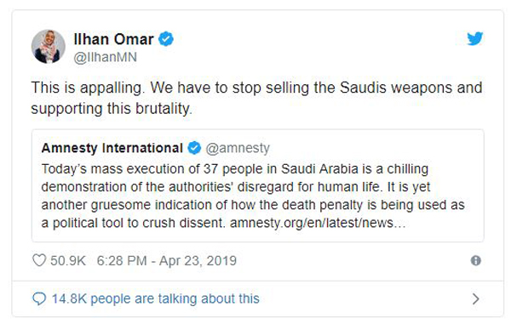
Task: Follow the amnesty.org/en/latest/news link
Action: click(x=318, y=223)
